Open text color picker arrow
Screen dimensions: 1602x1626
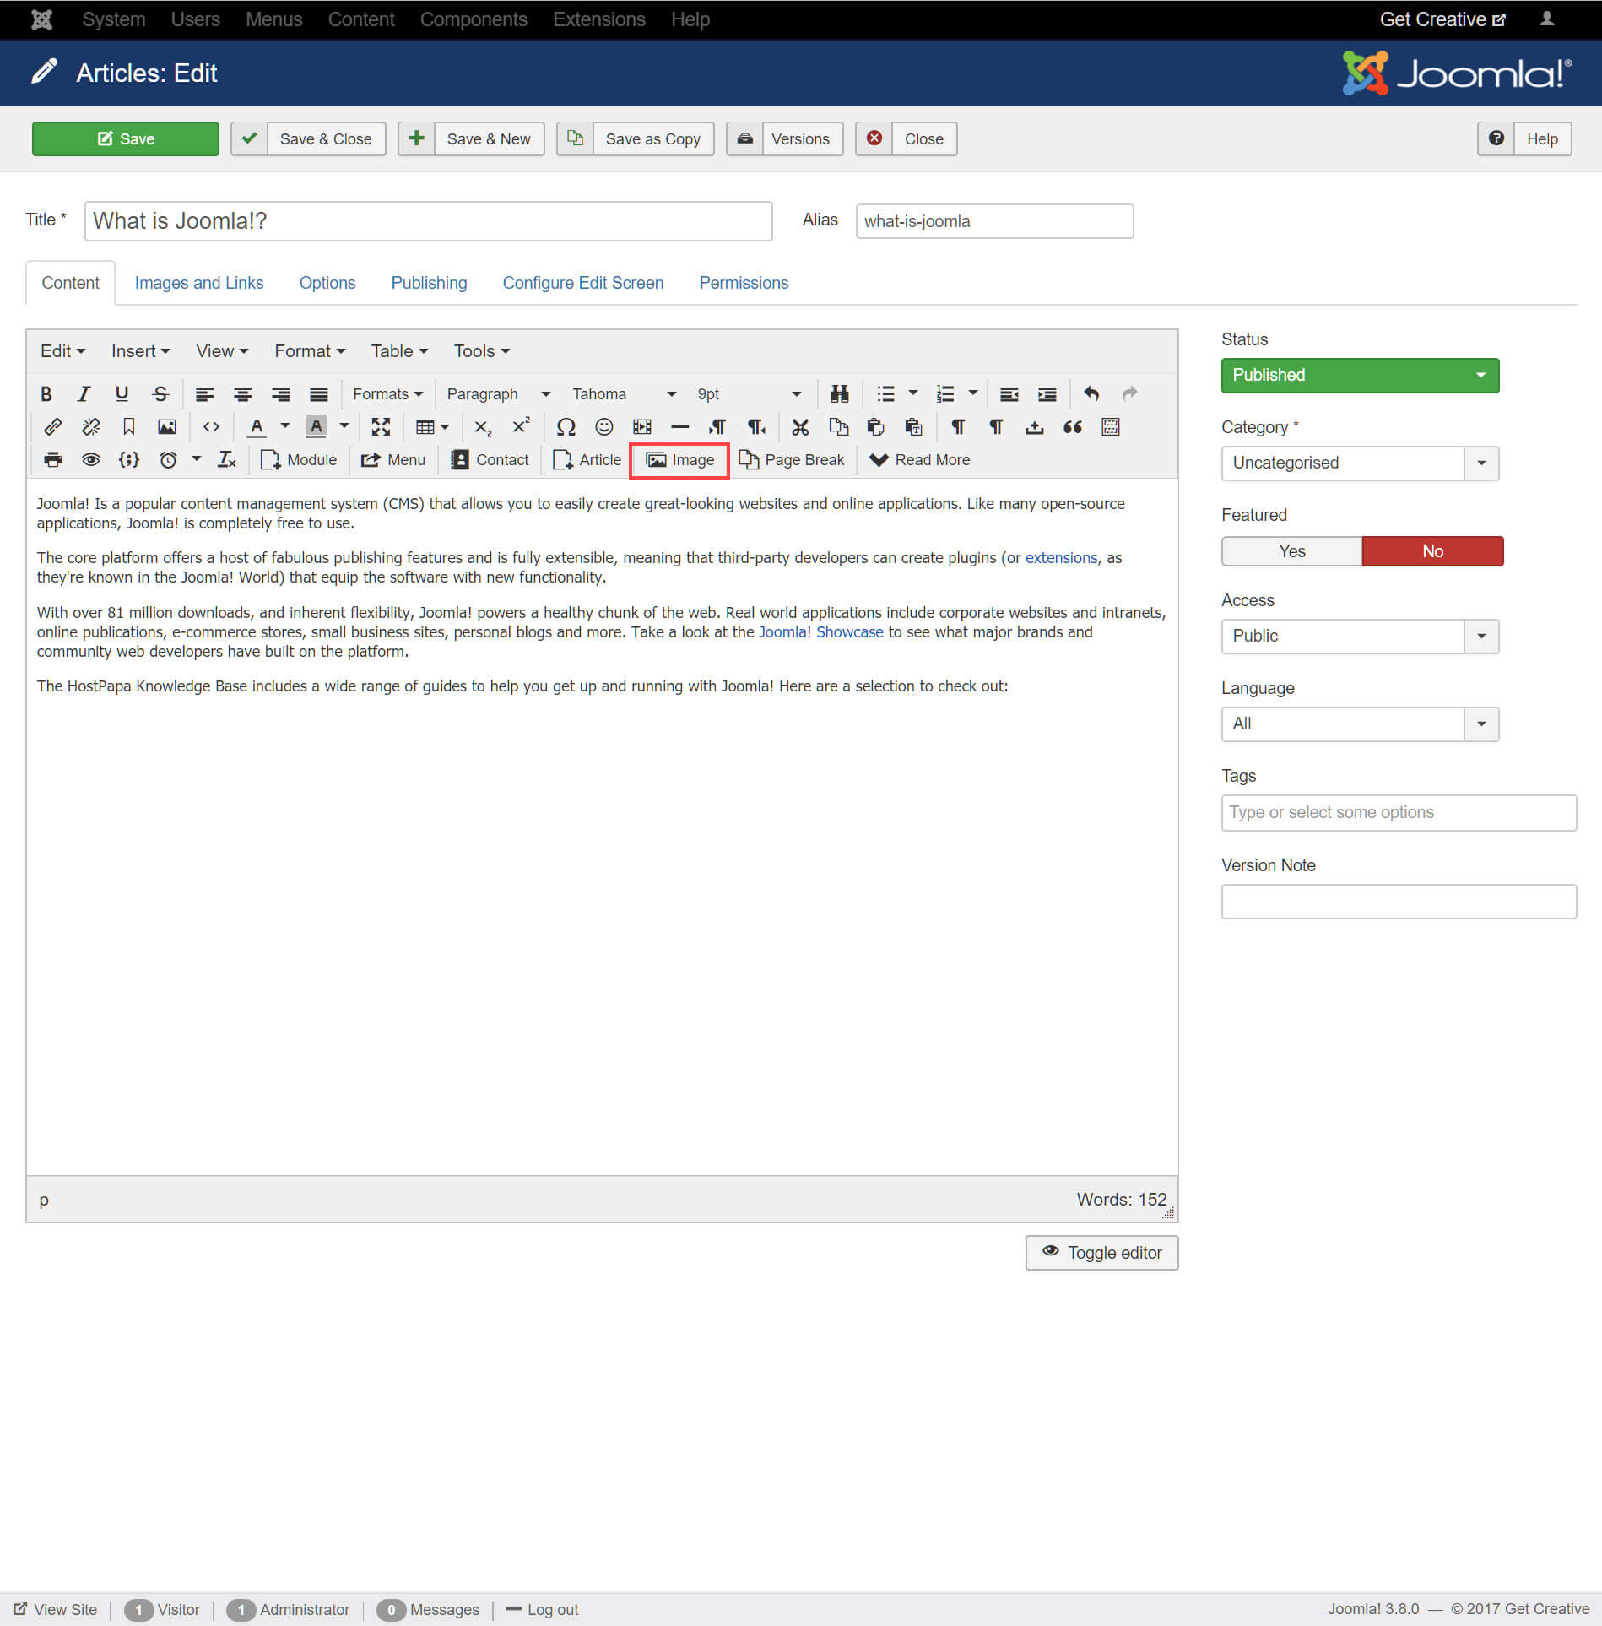285,427
